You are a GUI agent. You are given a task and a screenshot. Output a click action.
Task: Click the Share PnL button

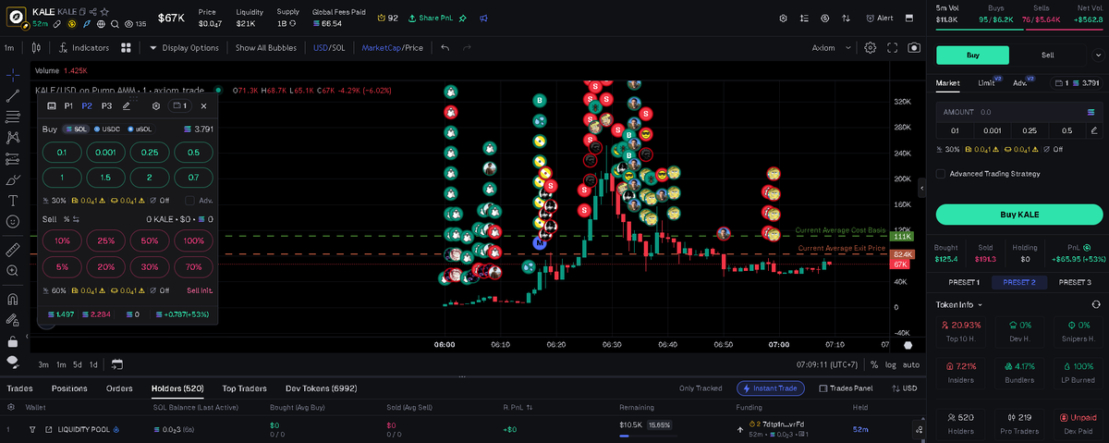point(431,18)
